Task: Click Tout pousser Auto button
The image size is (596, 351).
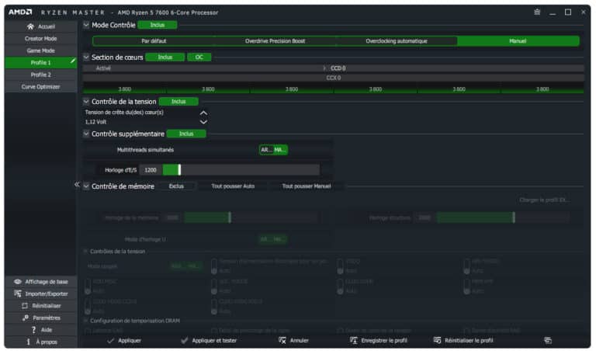Action: (233, 186)
